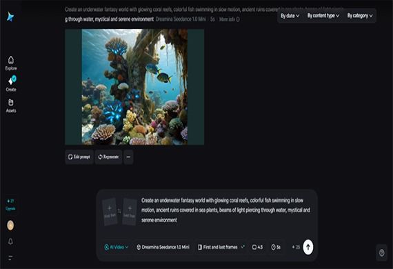This screenshot has width=393, height=269.
Task: Open the three-dots more options button
Action: point(128,157)
